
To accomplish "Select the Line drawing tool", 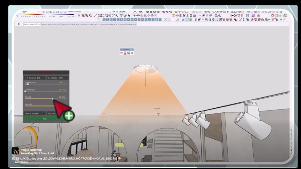I will 96,16.
